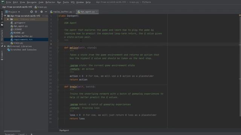Fold the train method at gutter

click(x=58, y=87)
